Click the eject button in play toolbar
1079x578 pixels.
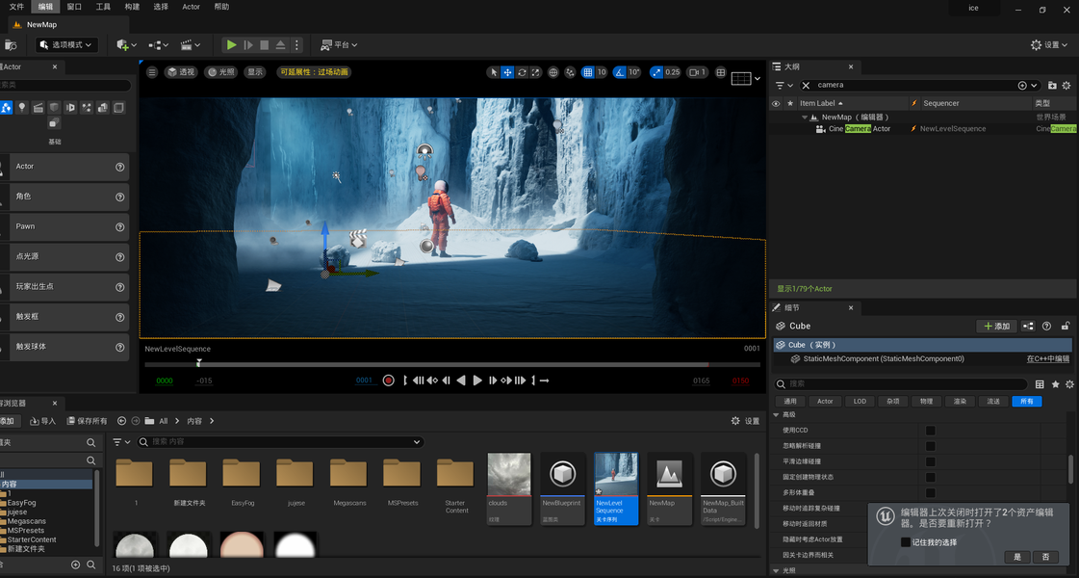click(x=280, y=45)
